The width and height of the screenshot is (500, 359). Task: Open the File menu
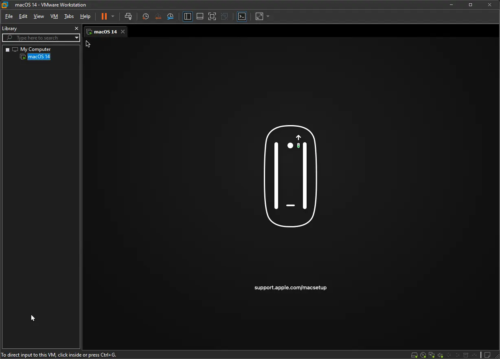coord(9,16)
